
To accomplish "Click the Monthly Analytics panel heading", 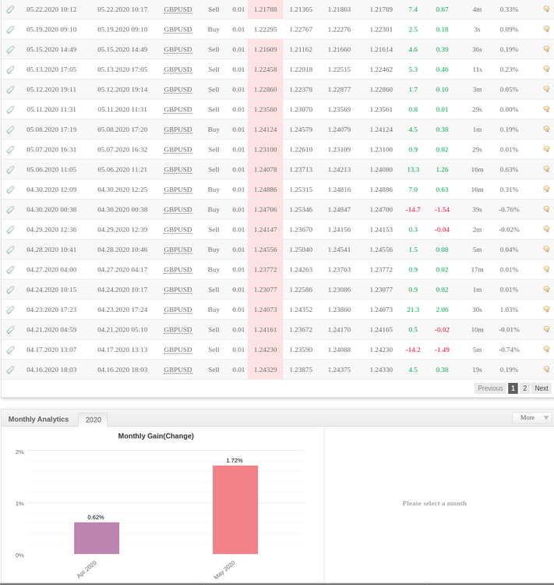I will (x=38, y=420).
